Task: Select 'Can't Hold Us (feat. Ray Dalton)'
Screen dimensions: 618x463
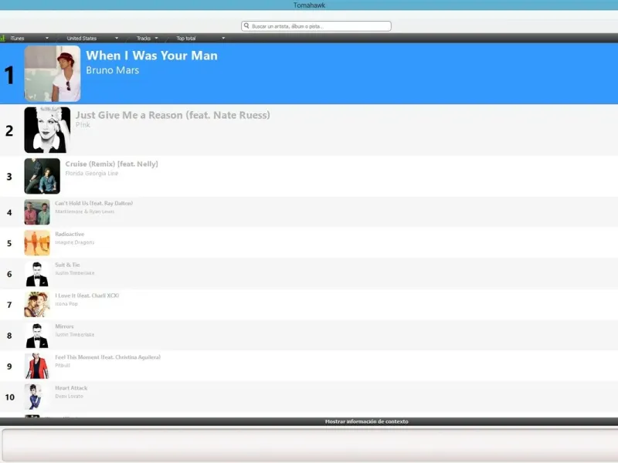Action: pos(93,203)
